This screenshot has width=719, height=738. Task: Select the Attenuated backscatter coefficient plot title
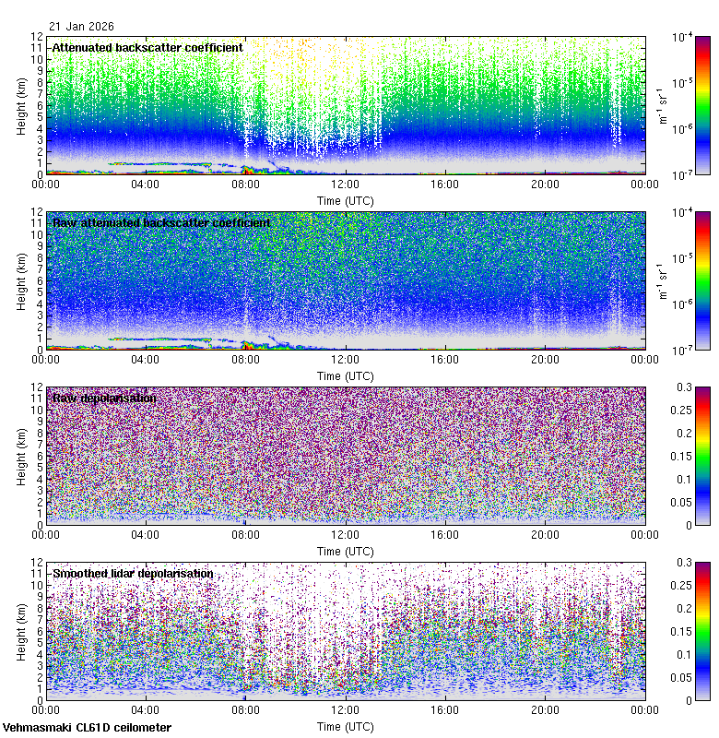147,47
